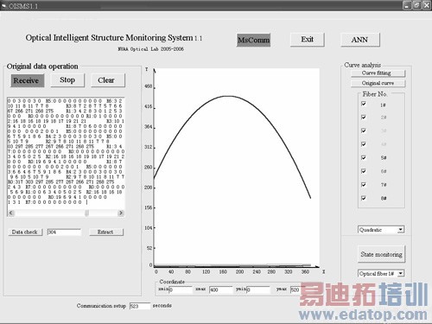
Task: Click the data box horizontal scroll thumb
Action: pyautogui.click(x=86, y=213)
